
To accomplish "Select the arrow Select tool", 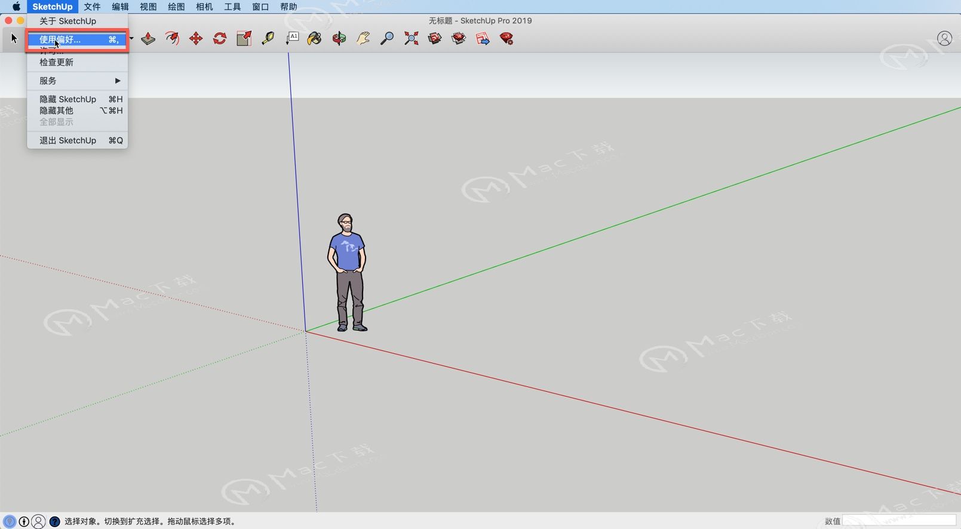I will point(14,39).
